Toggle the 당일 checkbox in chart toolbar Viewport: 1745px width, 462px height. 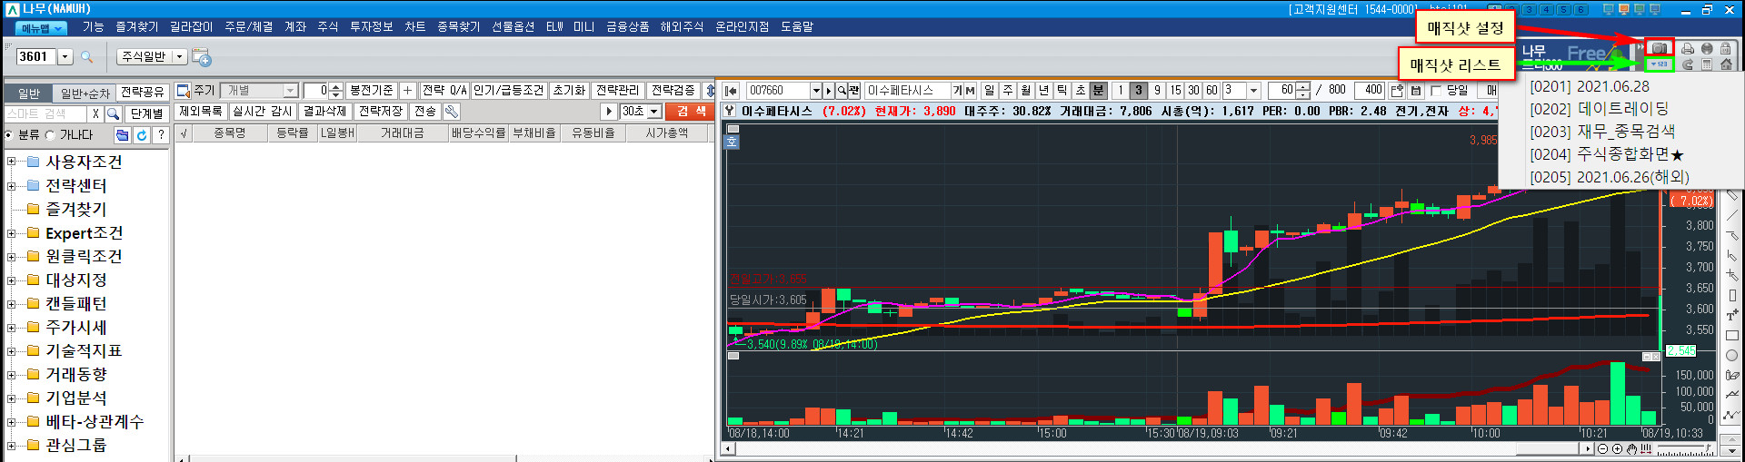(x=1436, y=91)
